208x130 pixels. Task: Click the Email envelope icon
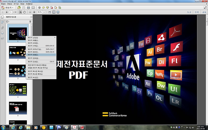click(x=33, y=8)
